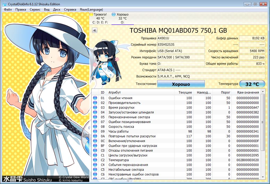Click status icon for Производительность row

point(95,103)
